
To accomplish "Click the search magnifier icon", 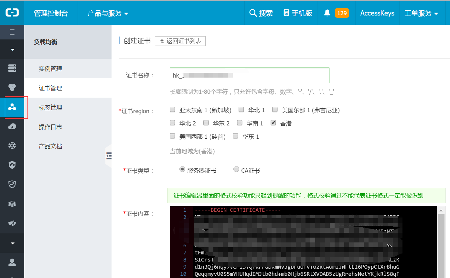I will pyautogui.click(x=253, y=13).
